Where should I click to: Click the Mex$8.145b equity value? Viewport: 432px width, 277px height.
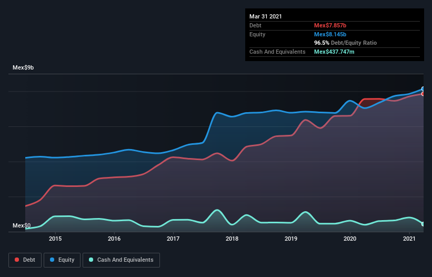coord(330,34)
